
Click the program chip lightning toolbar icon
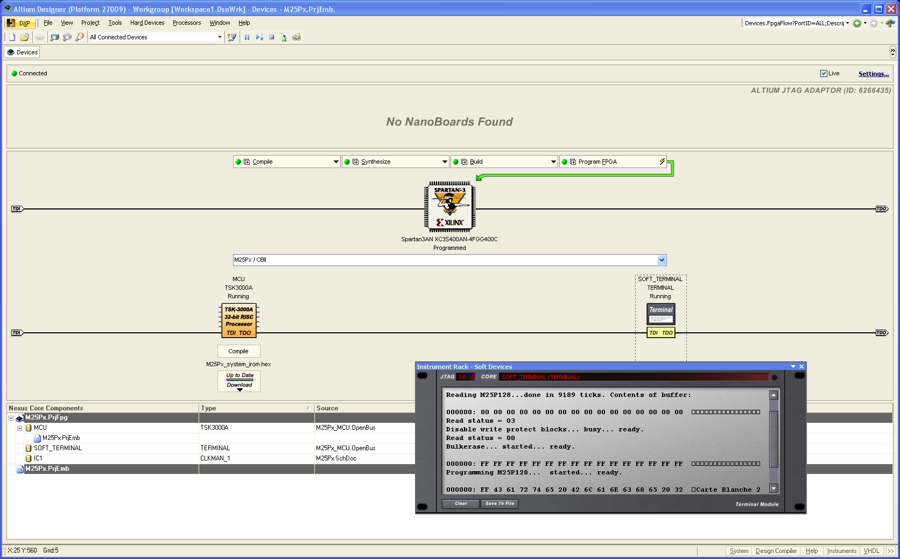(x=297, y=37)
